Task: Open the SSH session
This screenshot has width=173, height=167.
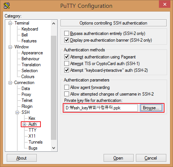Action: pyautogui.click(x=118, y=158)
